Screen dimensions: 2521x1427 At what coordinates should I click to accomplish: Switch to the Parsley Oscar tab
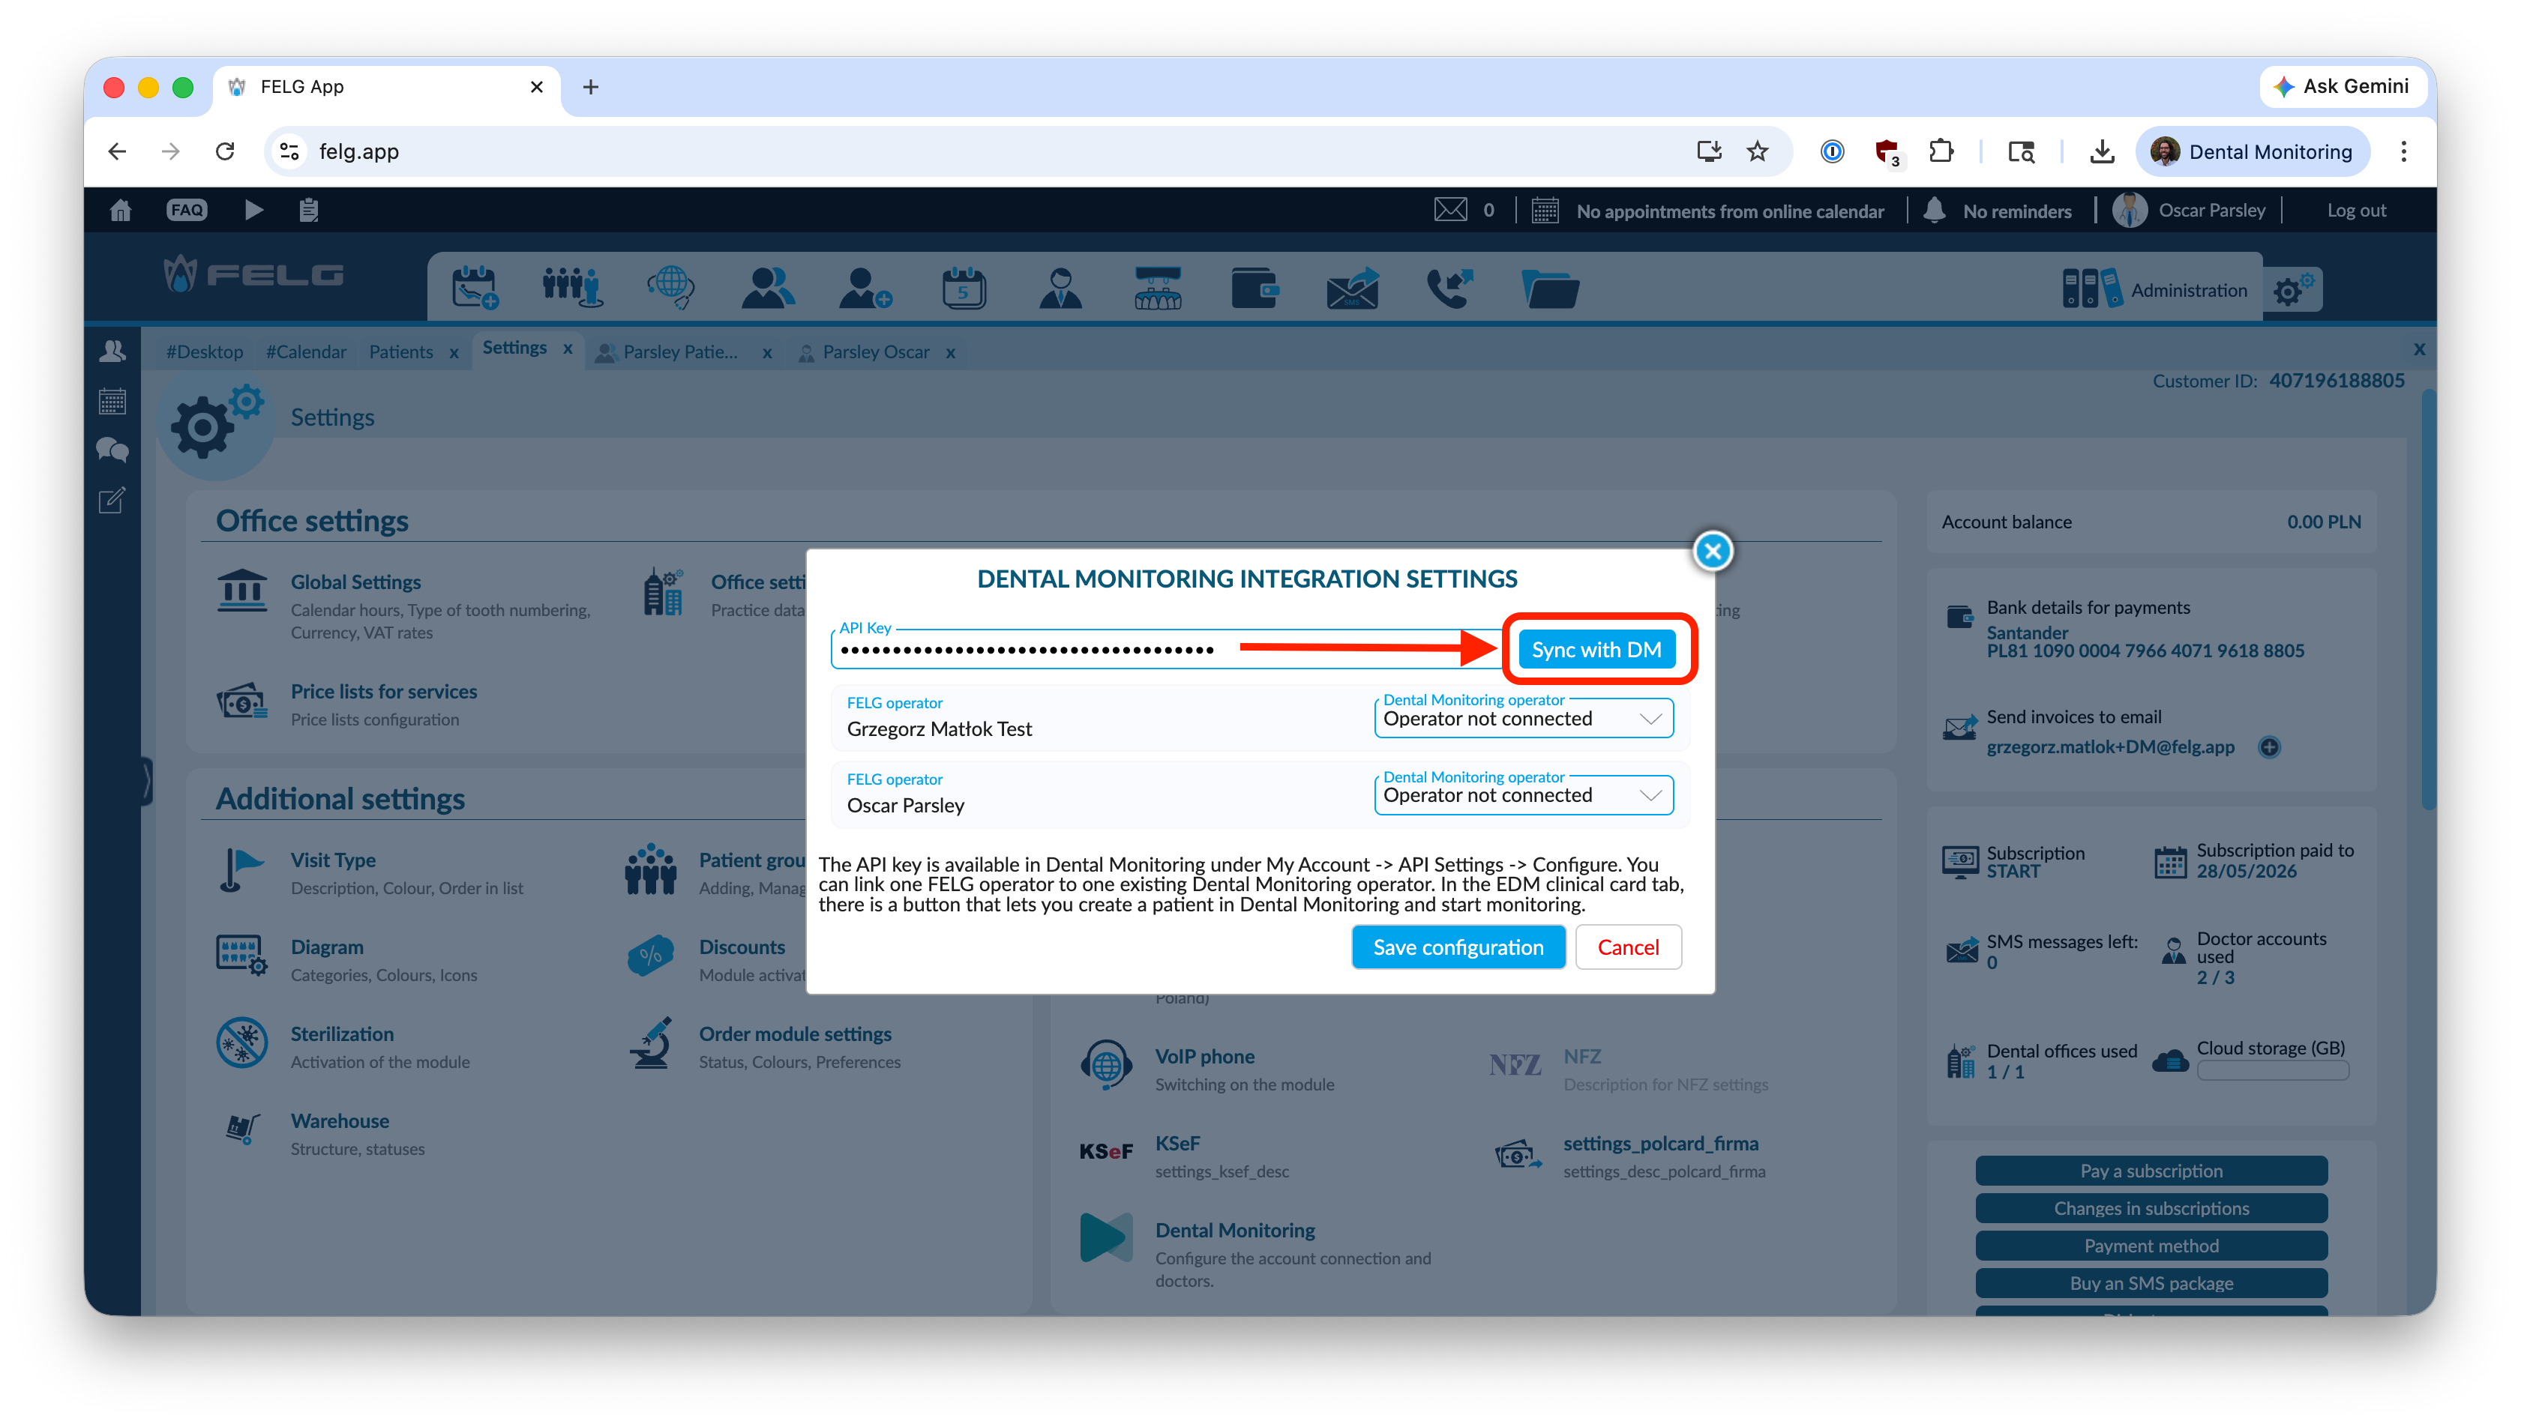pyautogui.click(x=876, y=352)
